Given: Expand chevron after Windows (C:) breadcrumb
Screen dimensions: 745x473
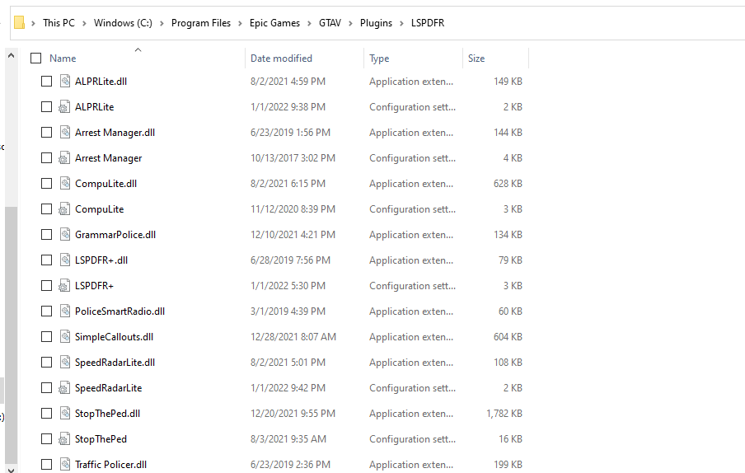Looking at the screenshot, I should pos(162,23).
